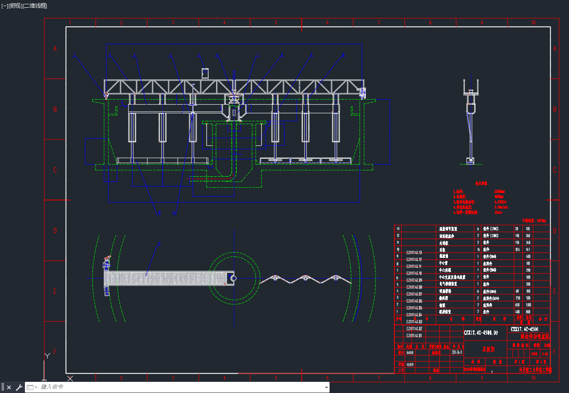569x393 pixels.
Task: Select the 工艺 label in title block
Action: [401, 370]
